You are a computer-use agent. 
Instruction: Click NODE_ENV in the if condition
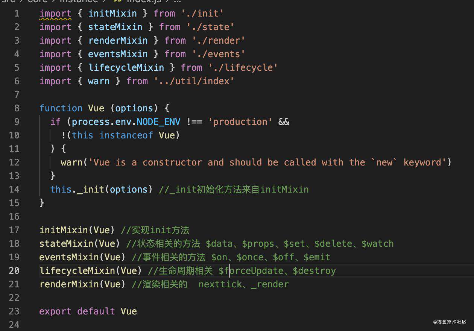158,122
